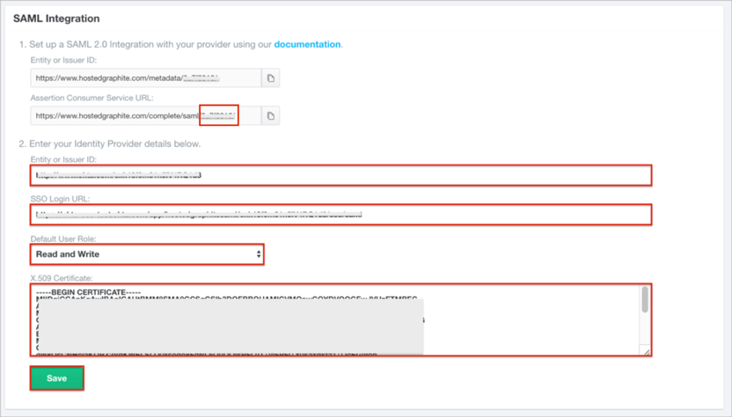Copy the hostedgraphite metadata Entity ID
732x417 pixels.
[270, 78]
